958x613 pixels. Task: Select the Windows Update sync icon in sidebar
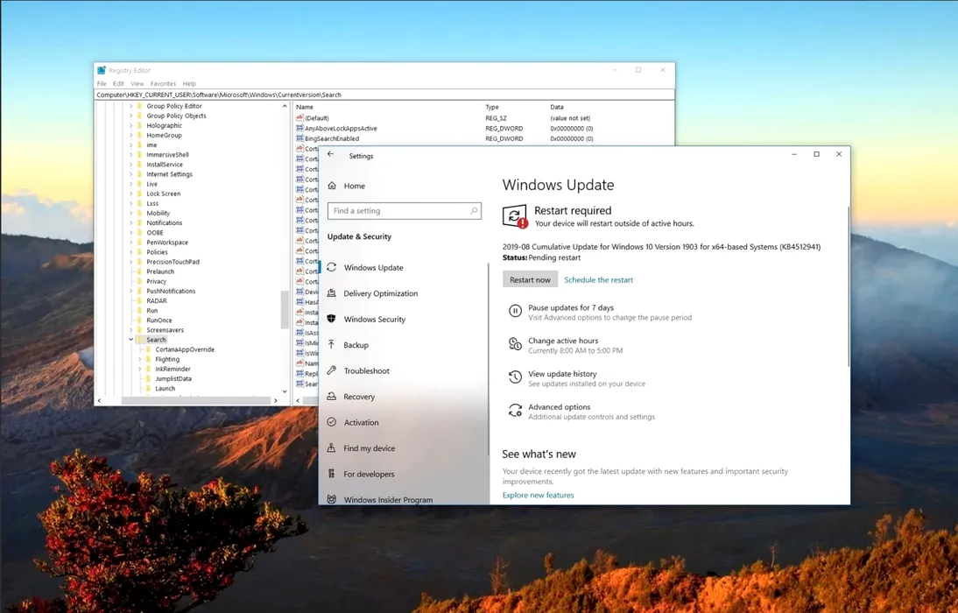pyautogui.click(x=332, y=267)
